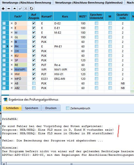This screenshot has height=165, width=134.
Task: Select the HW subject cell
Action: [x=21, y=74]
